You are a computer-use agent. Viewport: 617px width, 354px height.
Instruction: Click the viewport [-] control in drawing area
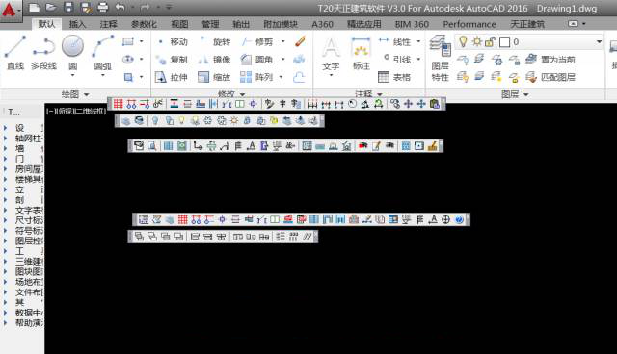point(50,112)
